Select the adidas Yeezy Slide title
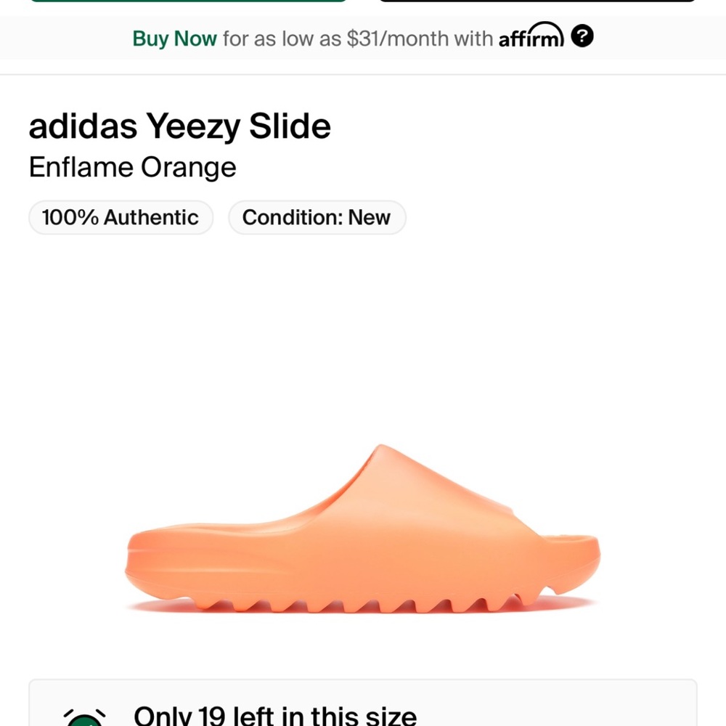Viewport: 726px width, 726px height. [x=179, y=126]
